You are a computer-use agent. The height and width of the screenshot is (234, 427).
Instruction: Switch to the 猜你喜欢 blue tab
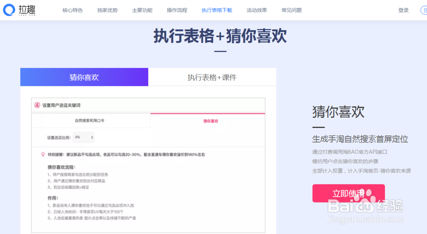pyautogui.click(x=84, y=77)
